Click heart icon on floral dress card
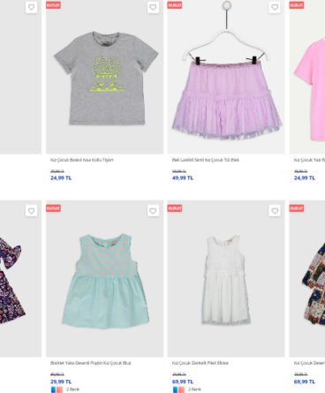 tap(31, 211)
